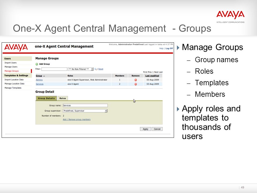
Task: Click the Group column sort arrow
Action: click(44, 76)
